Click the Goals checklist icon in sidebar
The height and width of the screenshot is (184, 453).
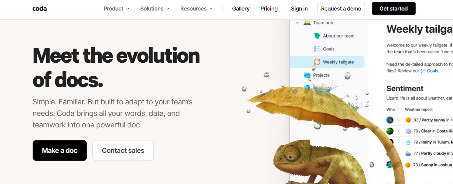317,49
